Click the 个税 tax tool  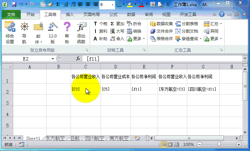101,24
